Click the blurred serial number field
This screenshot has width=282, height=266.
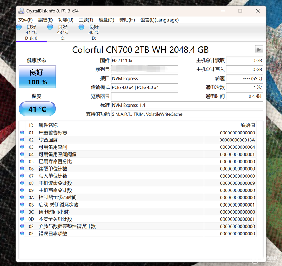pyautogui.click(x=145, y=69)
